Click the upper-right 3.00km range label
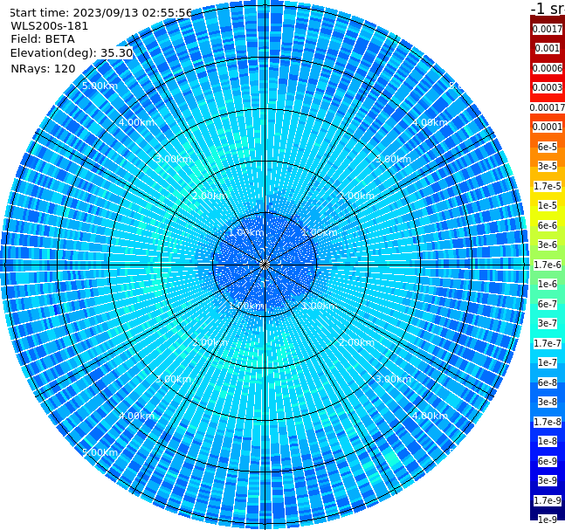Screen dimensions: 565x530 (393, 159)
